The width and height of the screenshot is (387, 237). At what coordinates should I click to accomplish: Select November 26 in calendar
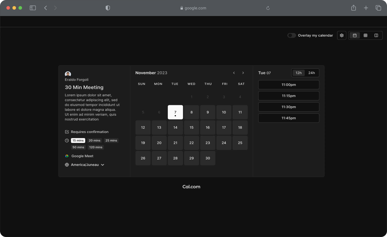[x=143, y=158]
